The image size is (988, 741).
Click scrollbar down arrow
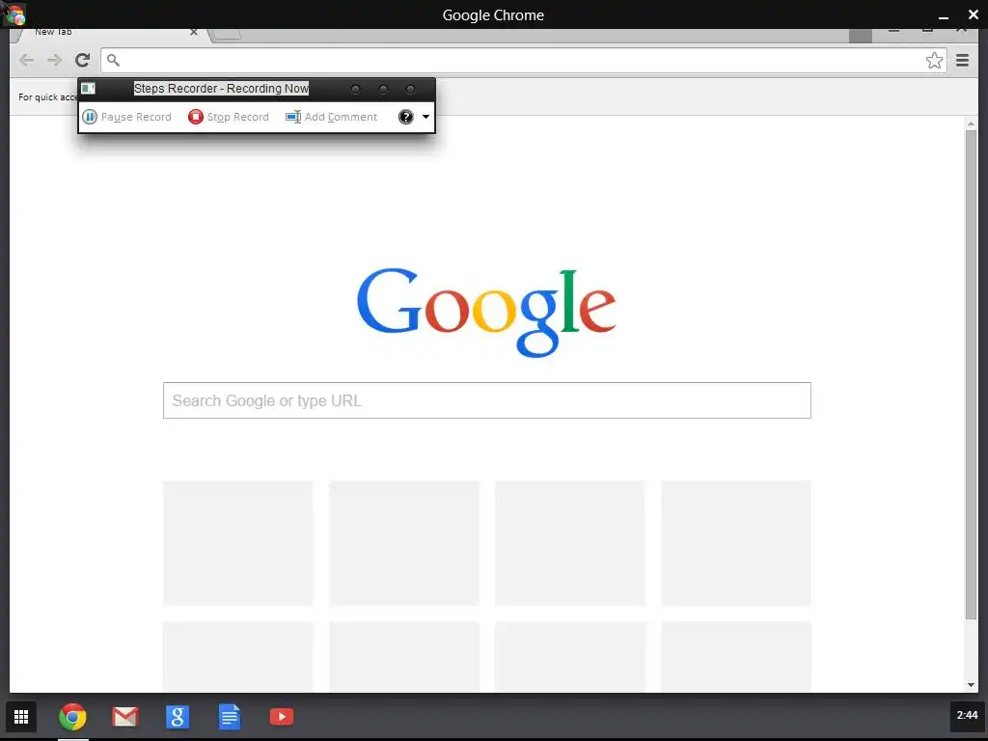[971, 685]
